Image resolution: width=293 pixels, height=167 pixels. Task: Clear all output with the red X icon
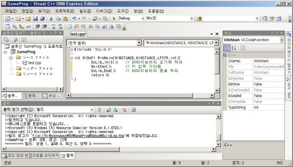click(x=124, y=110)
